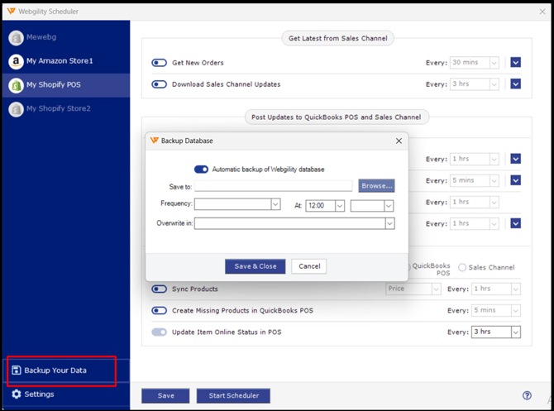Click the Browse button
Image resolution: width=554 pixels, height=411 pixels.
click(x=376, y=186)
